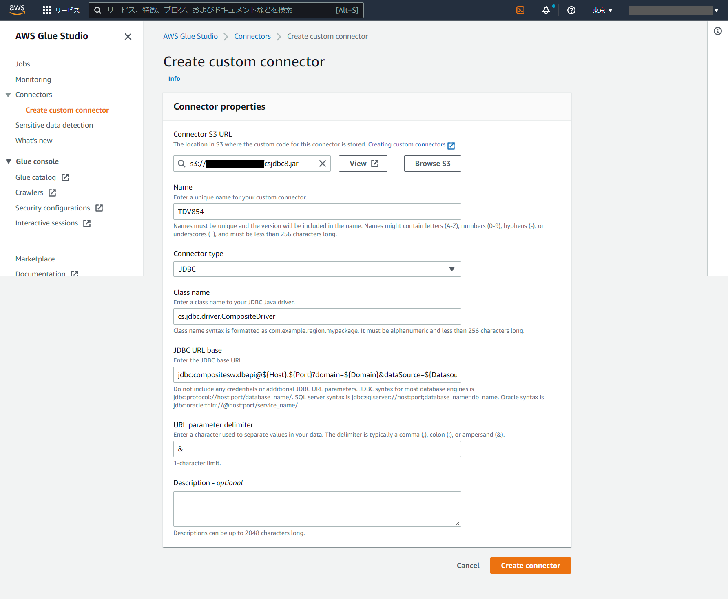The height and width of the screenshot is (599, 728).
Task: Open What's new in the sidebar
Action: click(34, 141)
